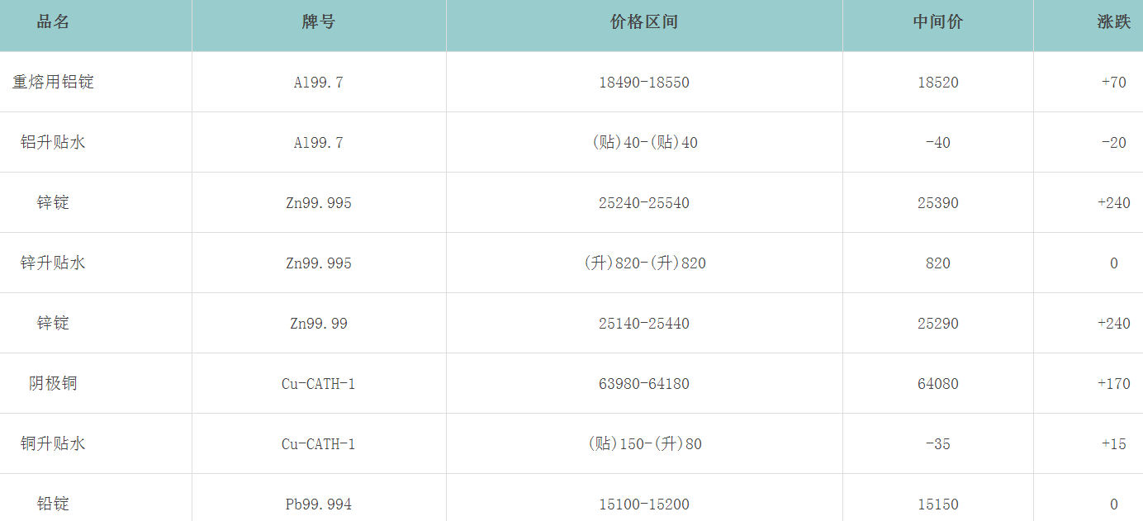The image size is (1143, 521).
Task: Click the 品名 column header
Action: tap(53, 22)
